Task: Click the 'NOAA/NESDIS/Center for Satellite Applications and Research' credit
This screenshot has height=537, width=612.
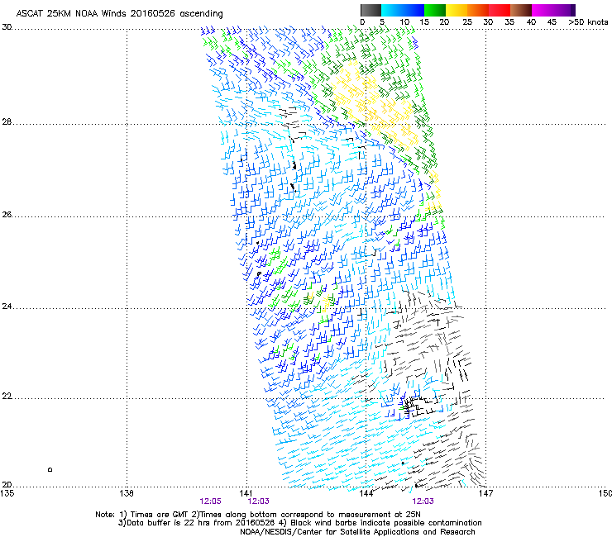Action: click(x=357, y=532)
